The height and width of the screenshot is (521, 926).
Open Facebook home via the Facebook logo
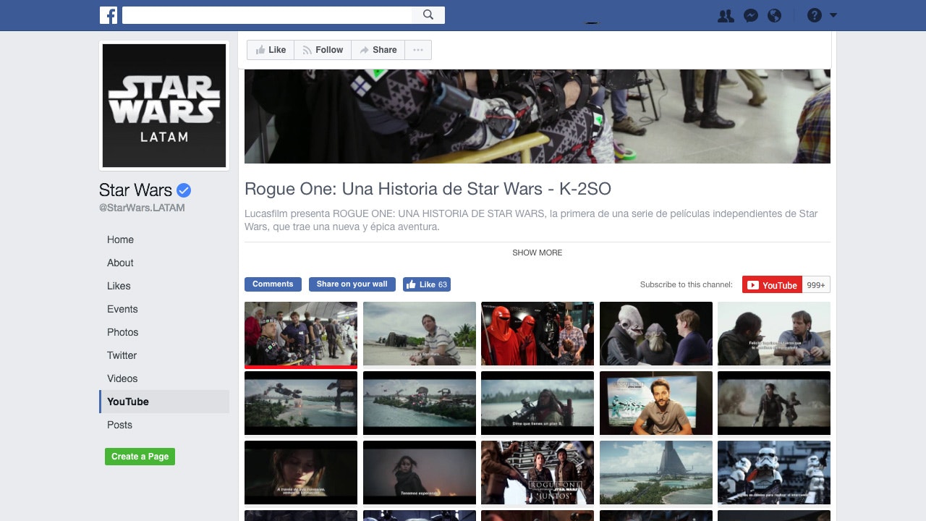tap(109, 14)
